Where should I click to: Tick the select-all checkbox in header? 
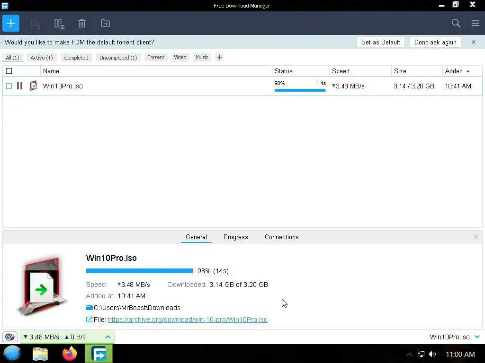(9, 71)
